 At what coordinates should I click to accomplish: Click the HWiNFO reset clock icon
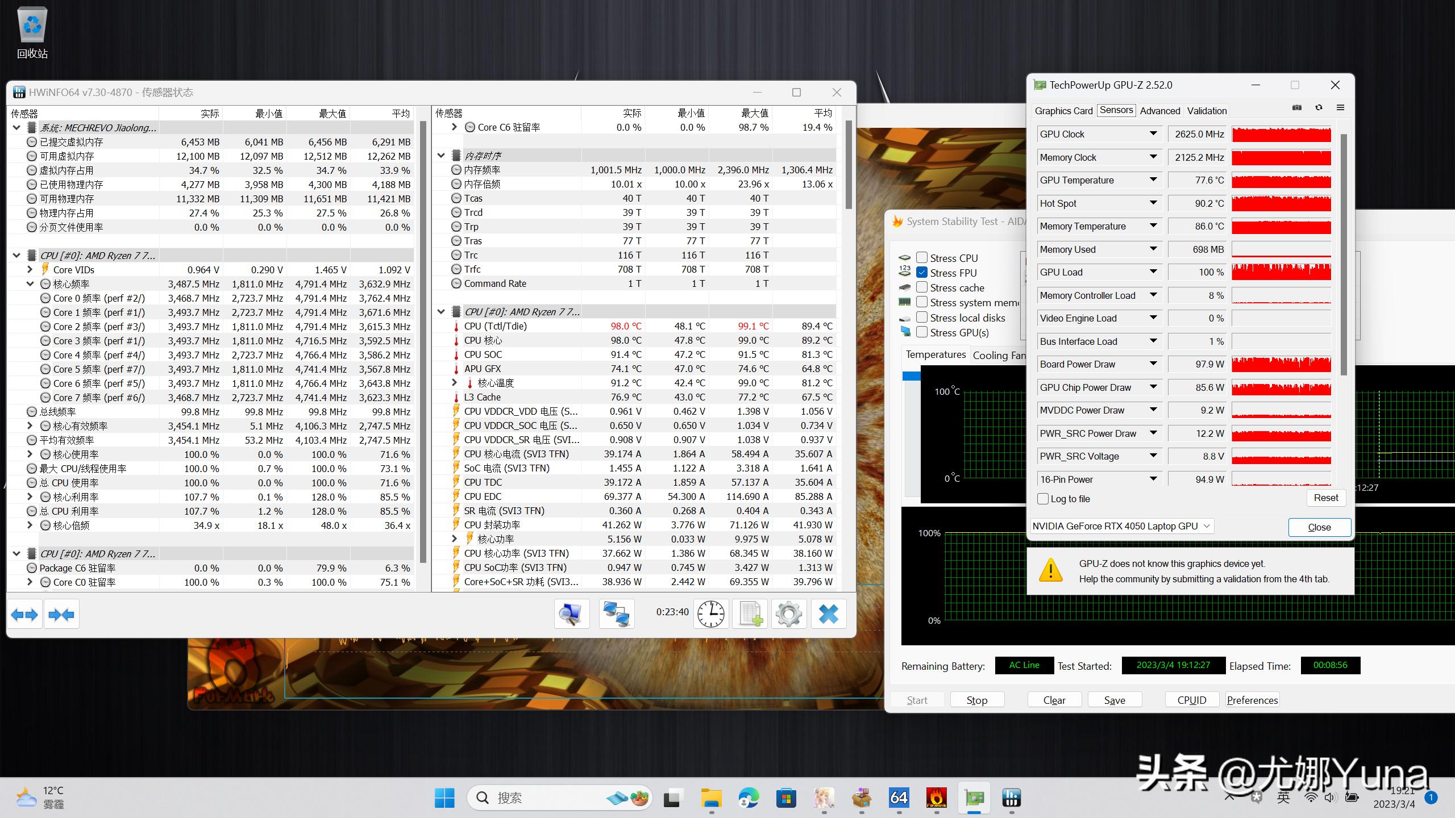tap(710, 614)
